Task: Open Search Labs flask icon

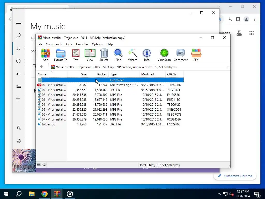Action: click(x=239, y=33)
